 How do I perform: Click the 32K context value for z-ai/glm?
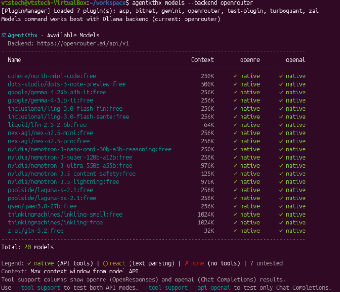(209, 230)
